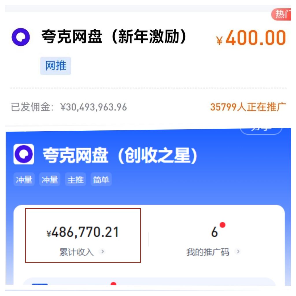
Task: Select the 主推 tag
Action: coord(75,179)
